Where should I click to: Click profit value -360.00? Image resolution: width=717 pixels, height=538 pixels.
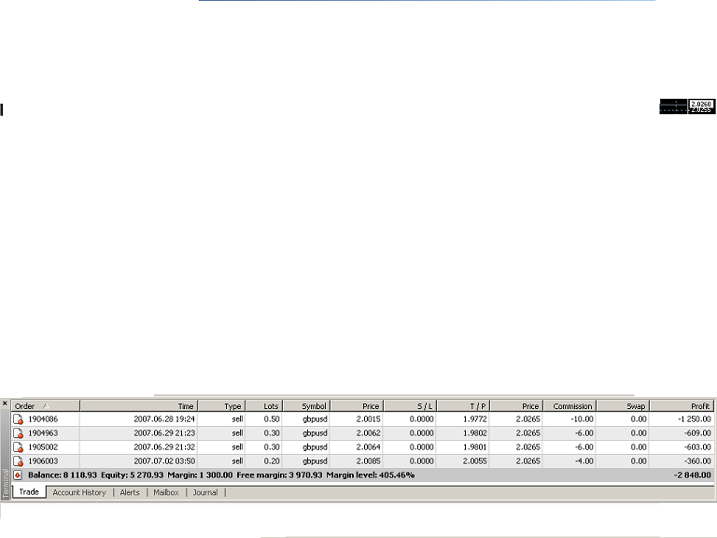pos(697,461)
